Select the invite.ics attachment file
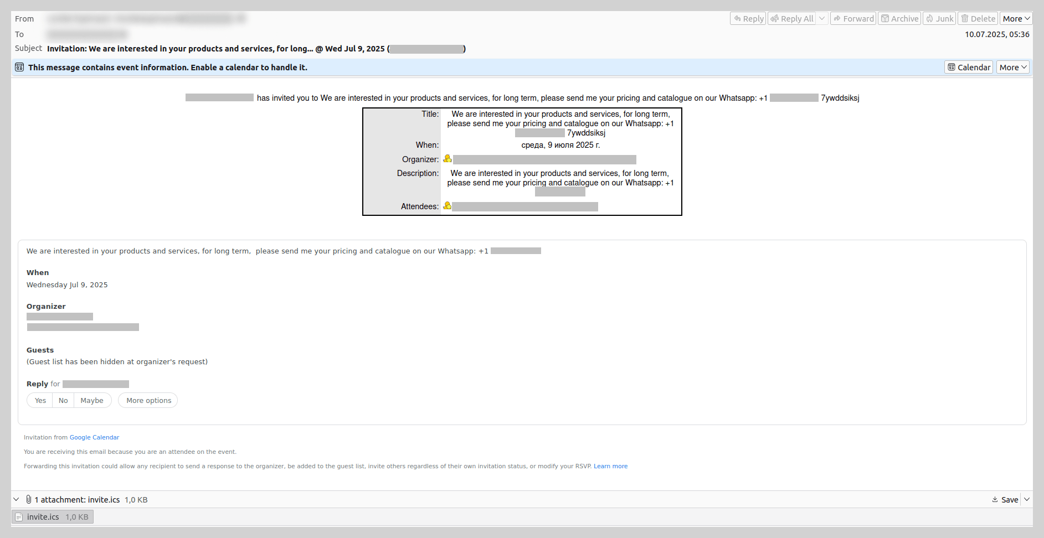Viewport: 1044px width, 538px height. (x=52, y=517)
